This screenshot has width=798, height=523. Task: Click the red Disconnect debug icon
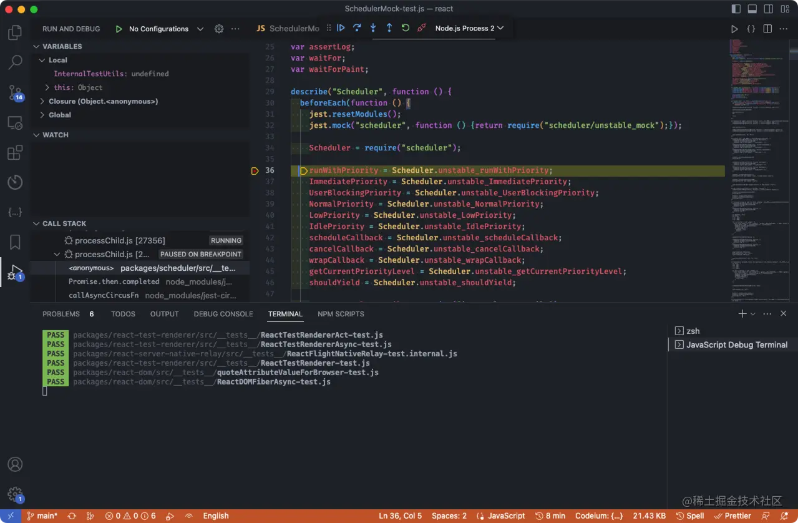[x=422, y=28]
